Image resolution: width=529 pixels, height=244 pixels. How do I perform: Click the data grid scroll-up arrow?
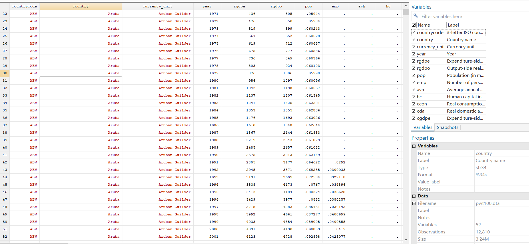[x=406, y=6]
